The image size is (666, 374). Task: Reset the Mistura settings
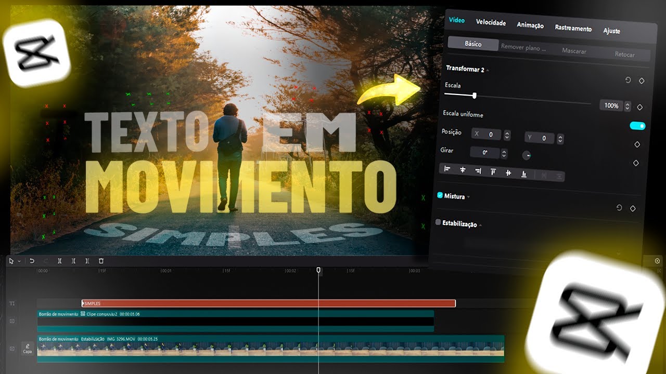[619, 207]
